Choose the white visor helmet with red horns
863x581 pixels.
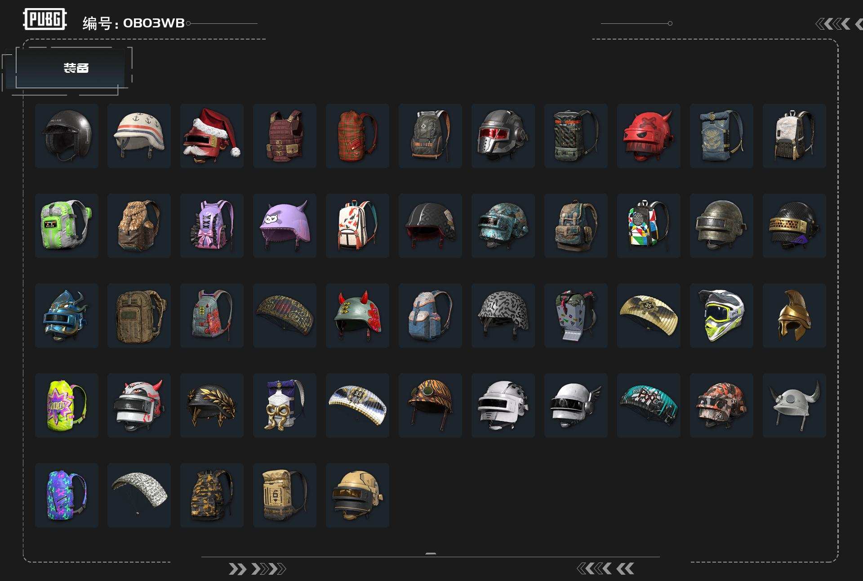tap(139, 405)
